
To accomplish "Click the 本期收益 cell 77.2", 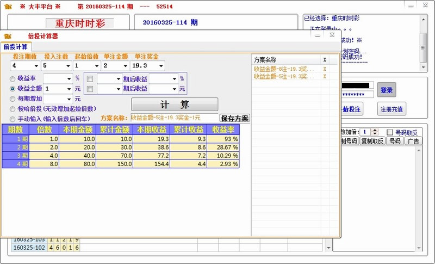I will [152, 156].
